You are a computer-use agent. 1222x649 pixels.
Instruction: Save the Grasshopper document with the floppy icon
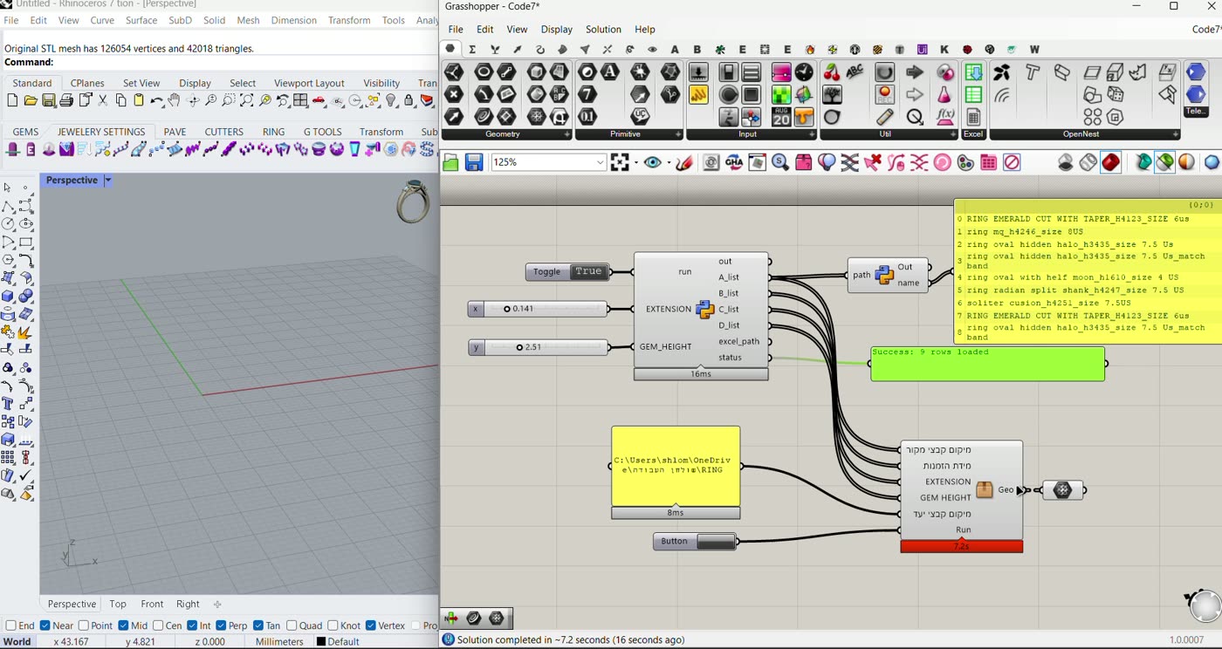[x=474, y=162]
